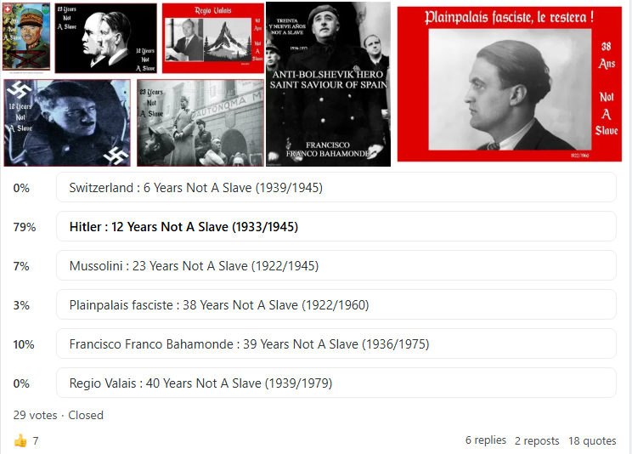Screen dimensions: 632x454
Task: Open the 6 replies link
Action: point(486,440)
